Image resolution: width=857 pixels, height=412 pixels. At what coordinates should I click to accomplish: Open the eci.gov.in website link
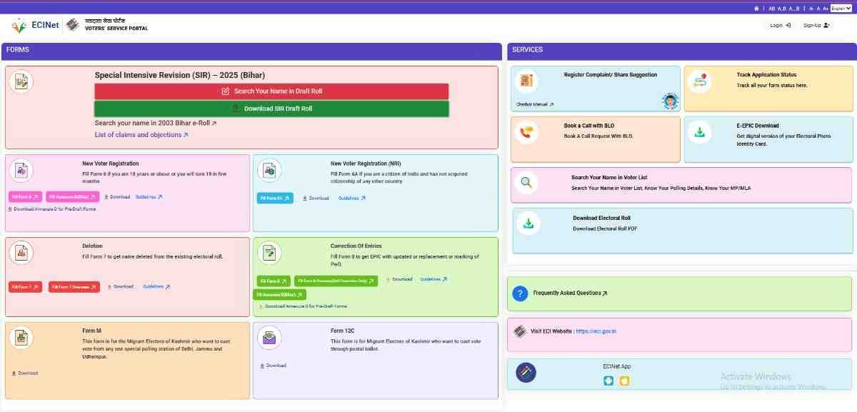596,331
